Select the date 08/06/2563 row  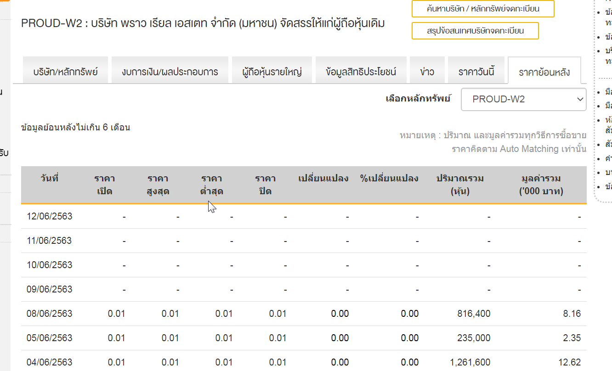pyautogui.click(x=304, y=314)
